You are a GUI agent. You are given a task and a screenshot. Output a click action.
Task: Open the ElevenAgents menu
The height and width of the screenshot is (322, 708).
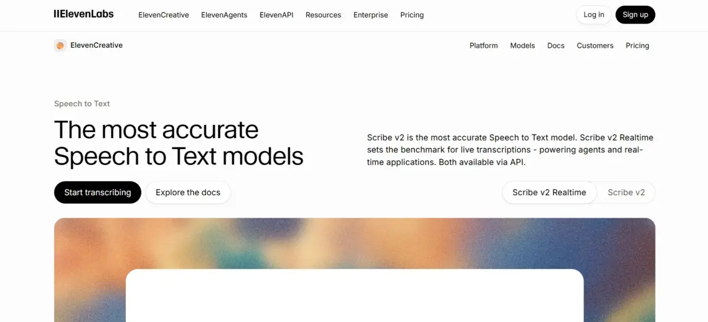[x=224, y=15]
